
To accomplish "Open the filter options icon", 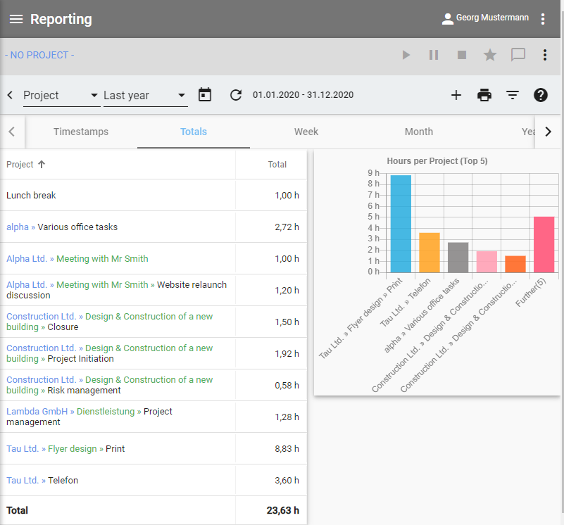I will coord(513,95).
